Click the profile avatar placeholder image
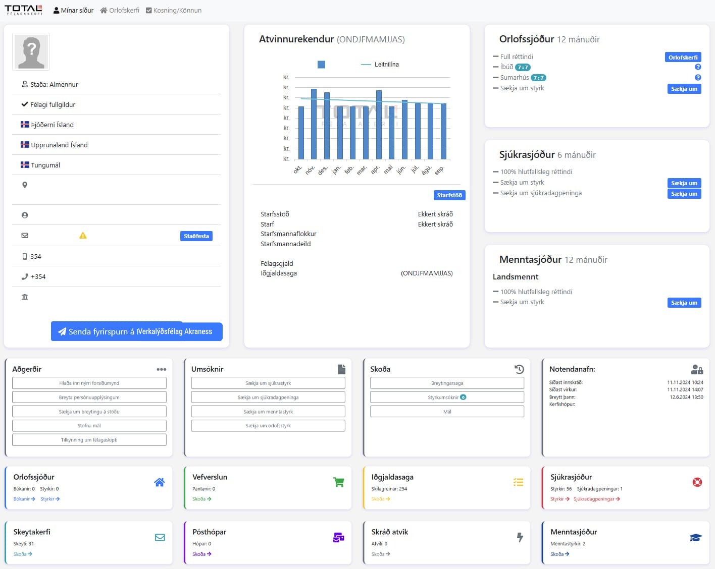Screen dimensions: 715x569 [x=31, y=52]
